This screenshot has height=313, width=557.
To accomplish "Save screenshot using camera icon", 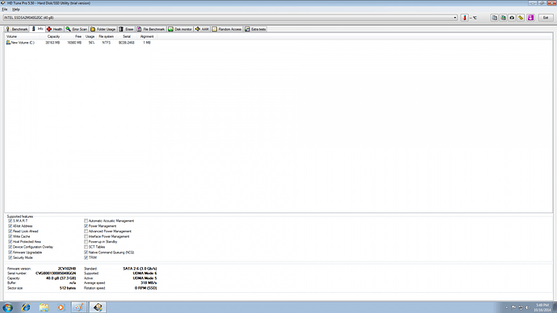I will [512, 18].
